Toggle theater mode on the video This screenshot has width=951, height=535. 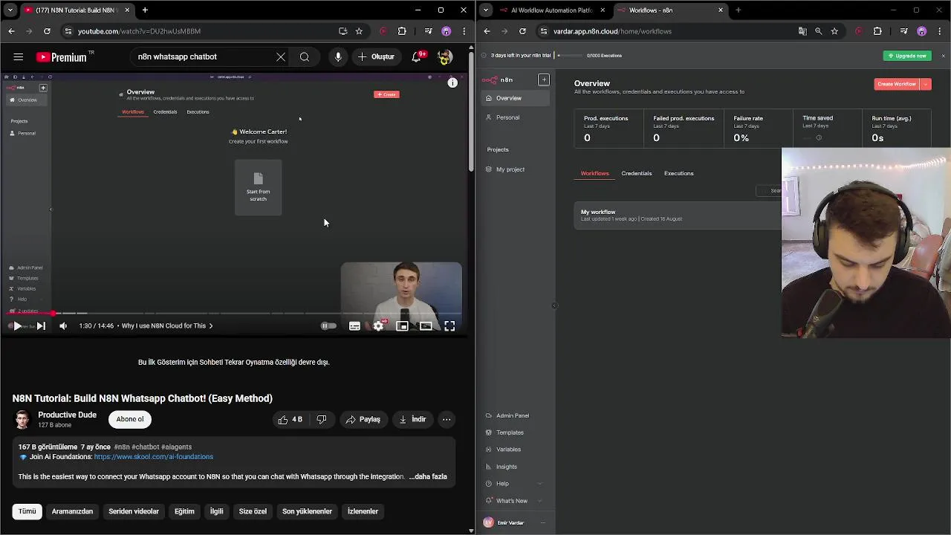426,325
